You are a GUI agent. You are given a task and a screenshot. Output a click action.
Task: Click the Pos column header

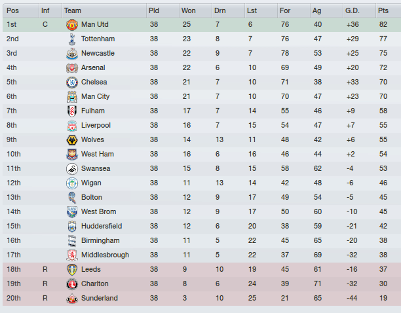point(12,10)
